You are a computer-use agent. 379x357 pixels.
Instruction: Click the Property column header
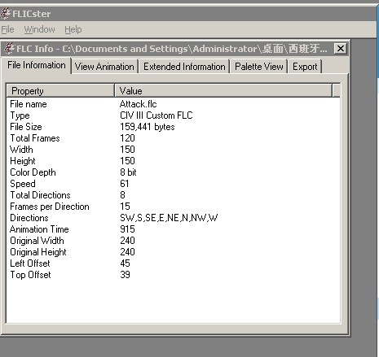pyautogui.click(x=60, y=91)
